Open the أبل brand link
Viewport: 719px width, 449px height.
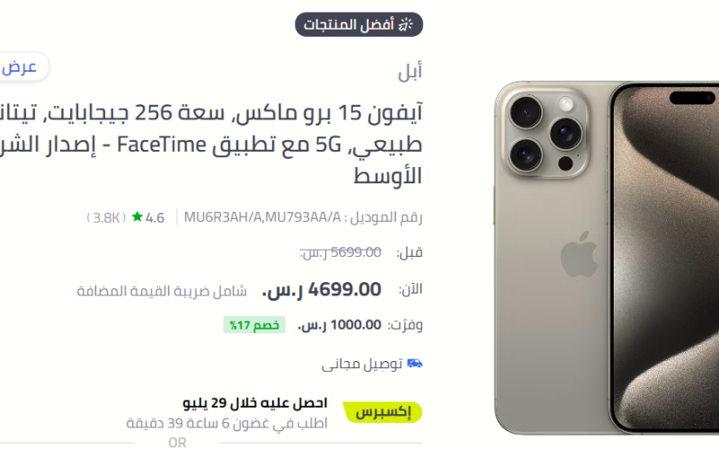(x=410, y=72)
